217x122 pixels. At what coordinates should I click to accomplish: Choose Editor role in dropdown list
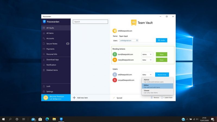point(157,86)
